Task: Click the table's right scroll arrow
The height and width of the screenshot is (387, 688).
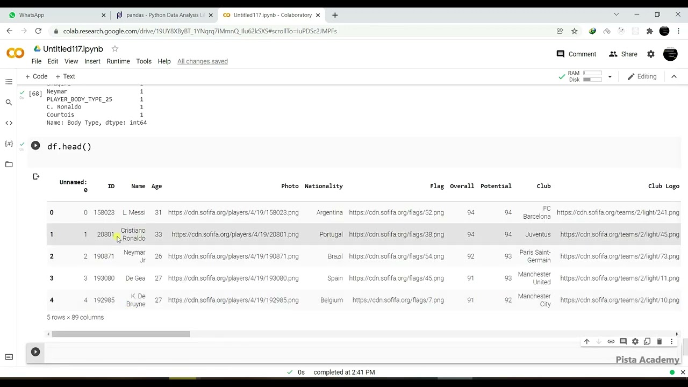Action: pos(677,334)
